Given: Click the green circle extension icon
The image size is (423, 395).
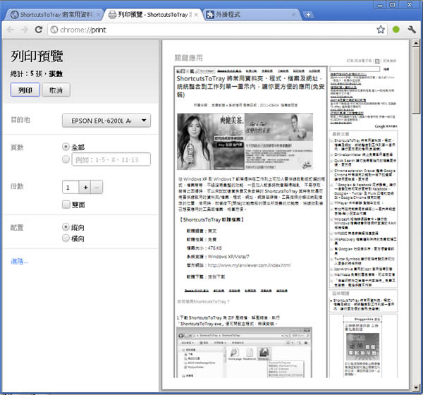Looking at the screenshot, I should pyautogui.click(x=396, y=30).
